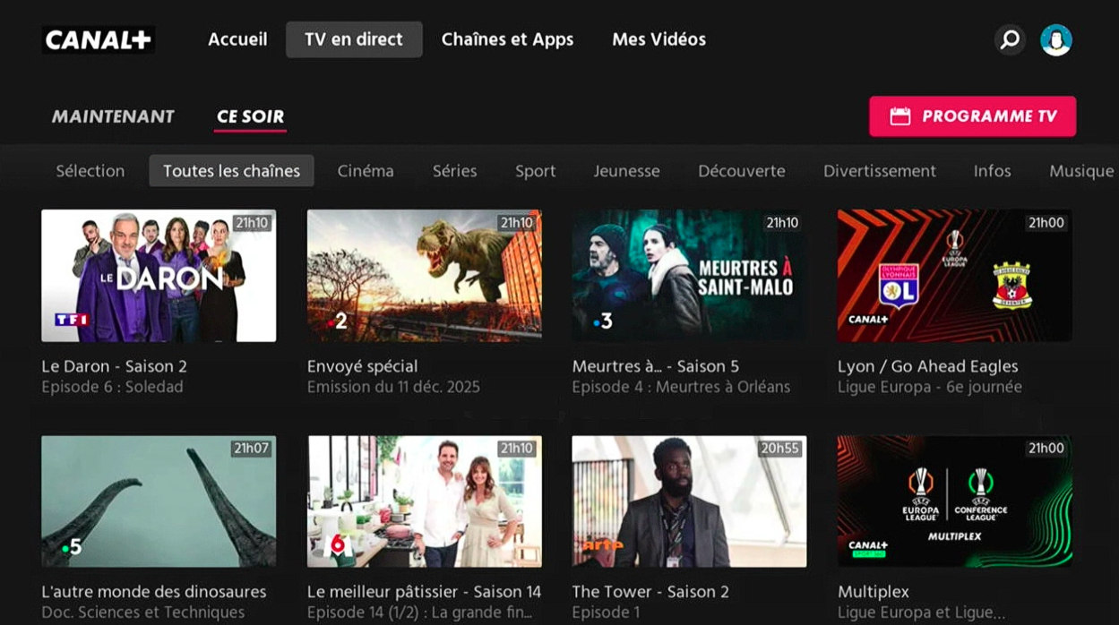Image resolution: width=1119 pixels, height=625 pixels.
Task: Show the Jeunesse channel category
Action: tap(626, 171)
